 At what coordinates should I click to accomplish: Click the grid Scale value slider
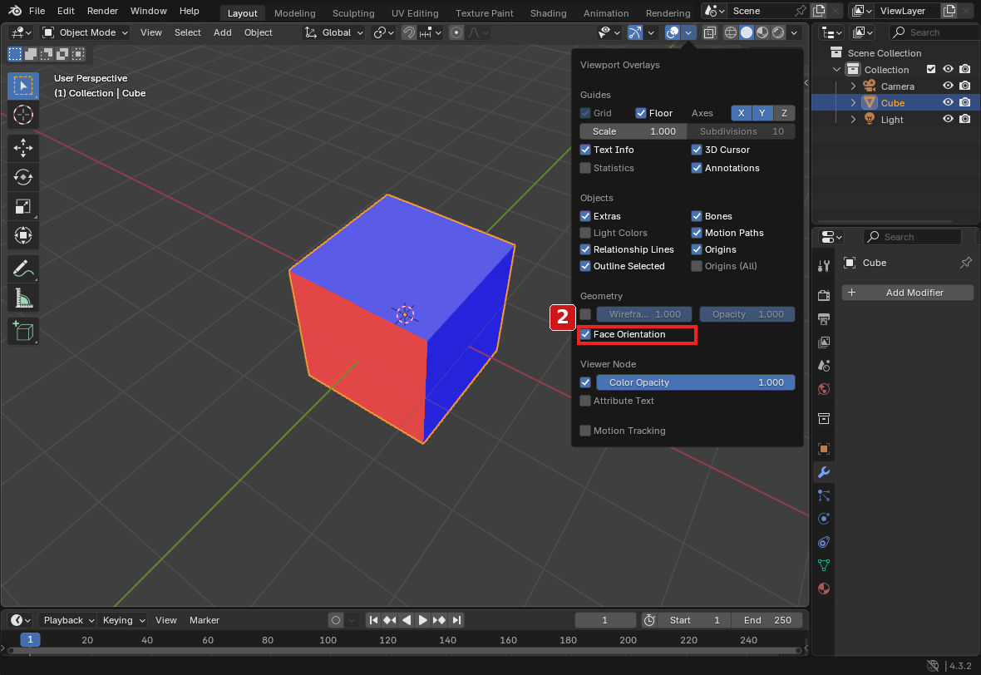pyautogui.click(x=633, y=131)
